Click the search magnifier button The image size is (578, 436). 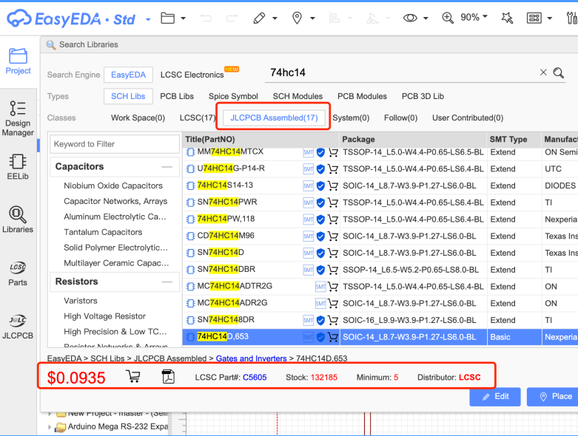(x=559, y=73)
